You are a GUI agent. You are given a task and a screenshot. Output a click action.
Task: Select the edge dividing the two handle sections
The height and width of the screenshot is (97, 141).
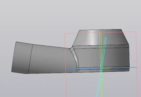(x=31, y=59)
